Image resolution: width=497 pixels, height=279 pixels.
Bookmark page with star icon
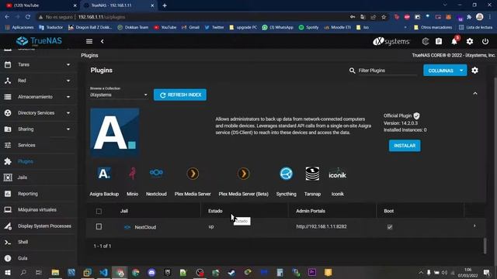click(384, 17)
